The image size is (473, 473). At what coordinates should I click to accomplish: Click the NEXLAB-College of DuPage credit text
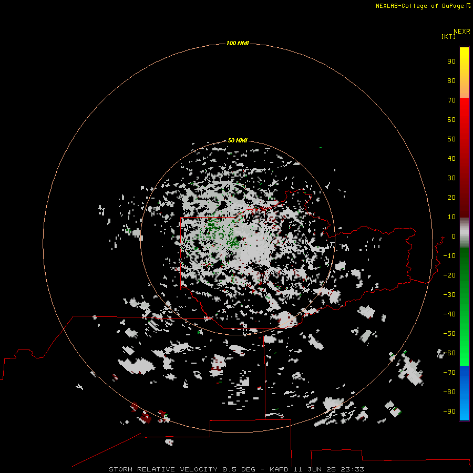point(423,6)
